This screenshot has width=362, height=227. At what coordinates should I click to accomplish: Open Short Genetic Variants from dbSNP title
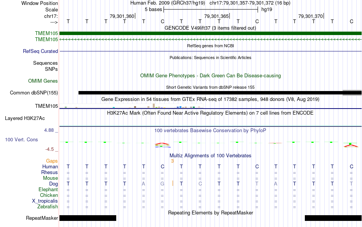coord(210,87)
